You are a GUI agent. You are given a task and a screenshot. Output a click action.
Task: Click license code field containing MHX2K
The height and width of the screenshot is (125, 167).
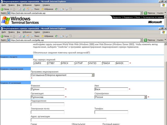[122, 63]
